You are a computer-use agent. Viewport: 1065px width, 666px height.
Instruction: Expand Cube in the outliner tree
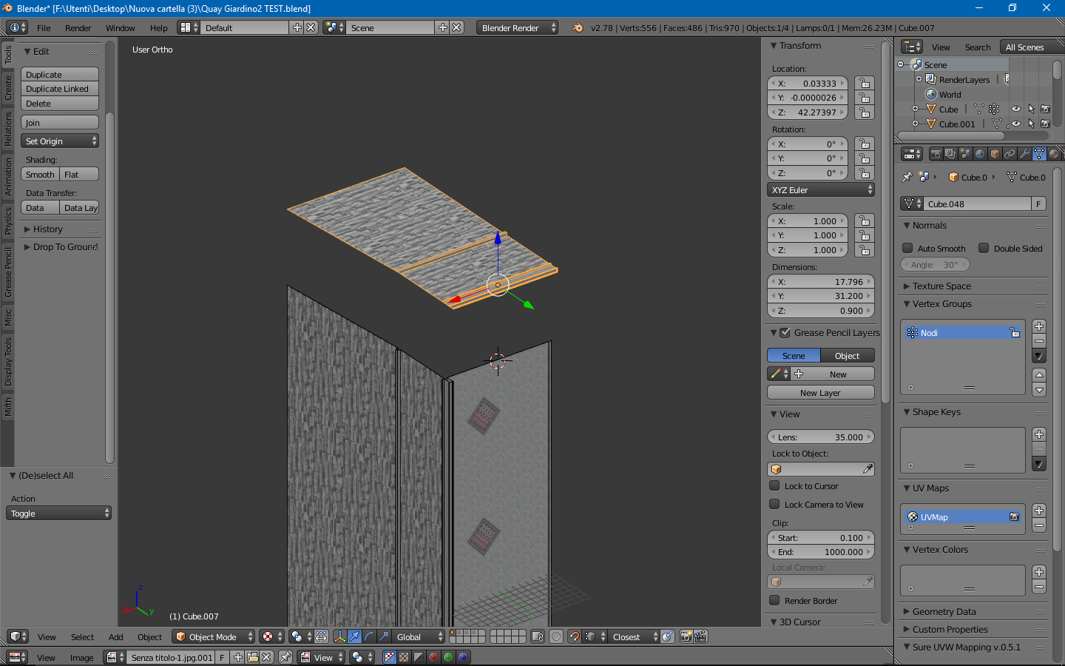tap(916, 110)
